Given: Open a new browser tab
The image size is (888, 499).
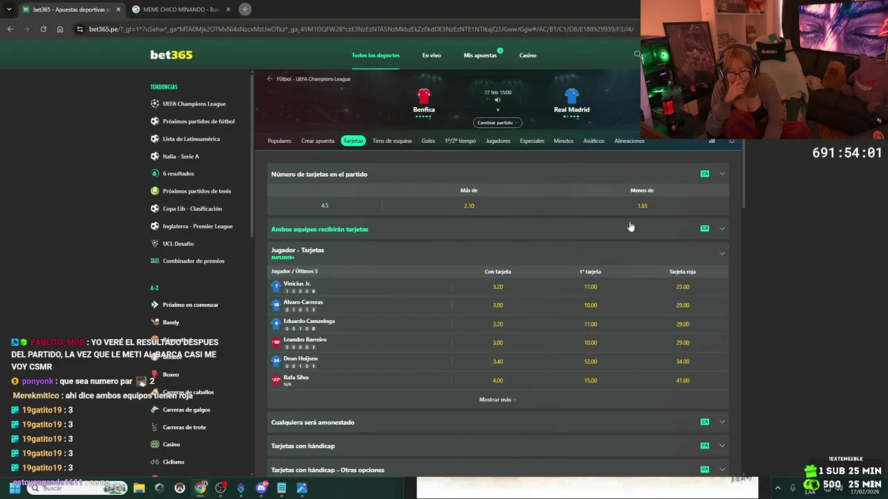Looking at the screenshot, I should 245,9.
